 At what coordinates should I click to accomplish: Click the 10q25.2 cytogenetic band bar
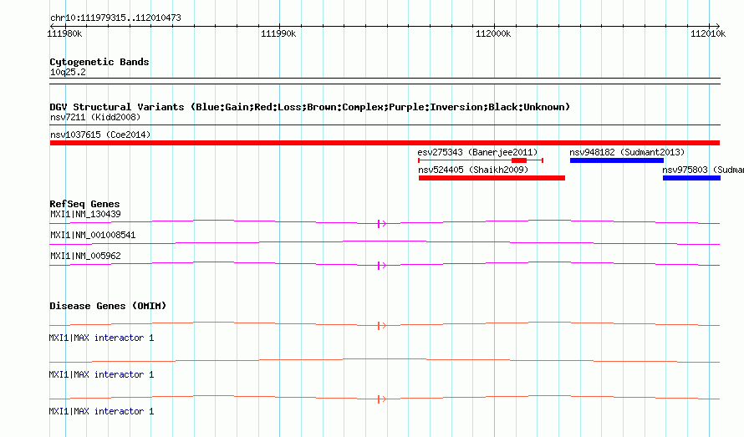point(385,81)
